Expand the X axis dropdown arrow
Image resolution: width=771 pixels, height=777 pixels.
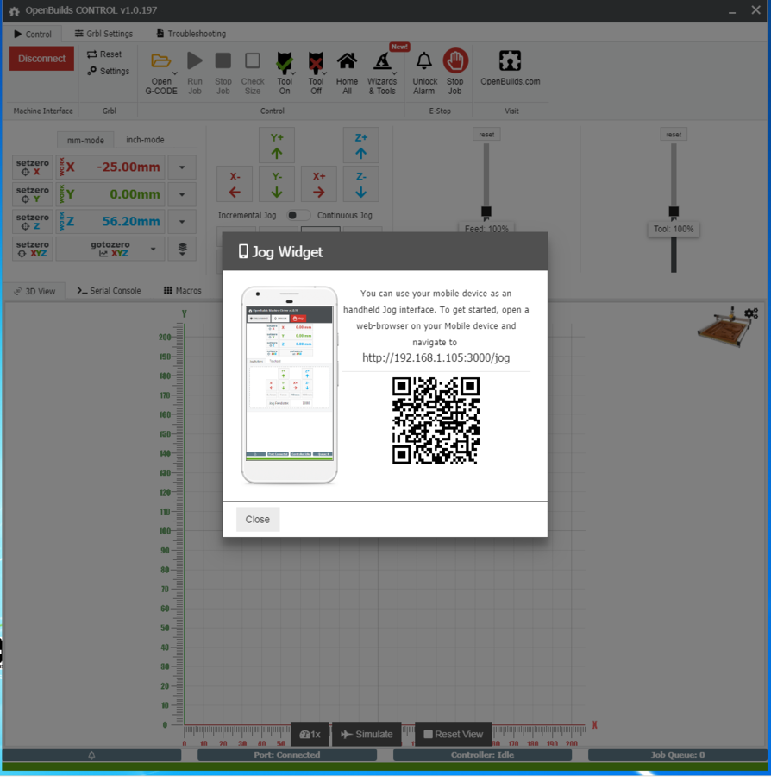point(182,167)
